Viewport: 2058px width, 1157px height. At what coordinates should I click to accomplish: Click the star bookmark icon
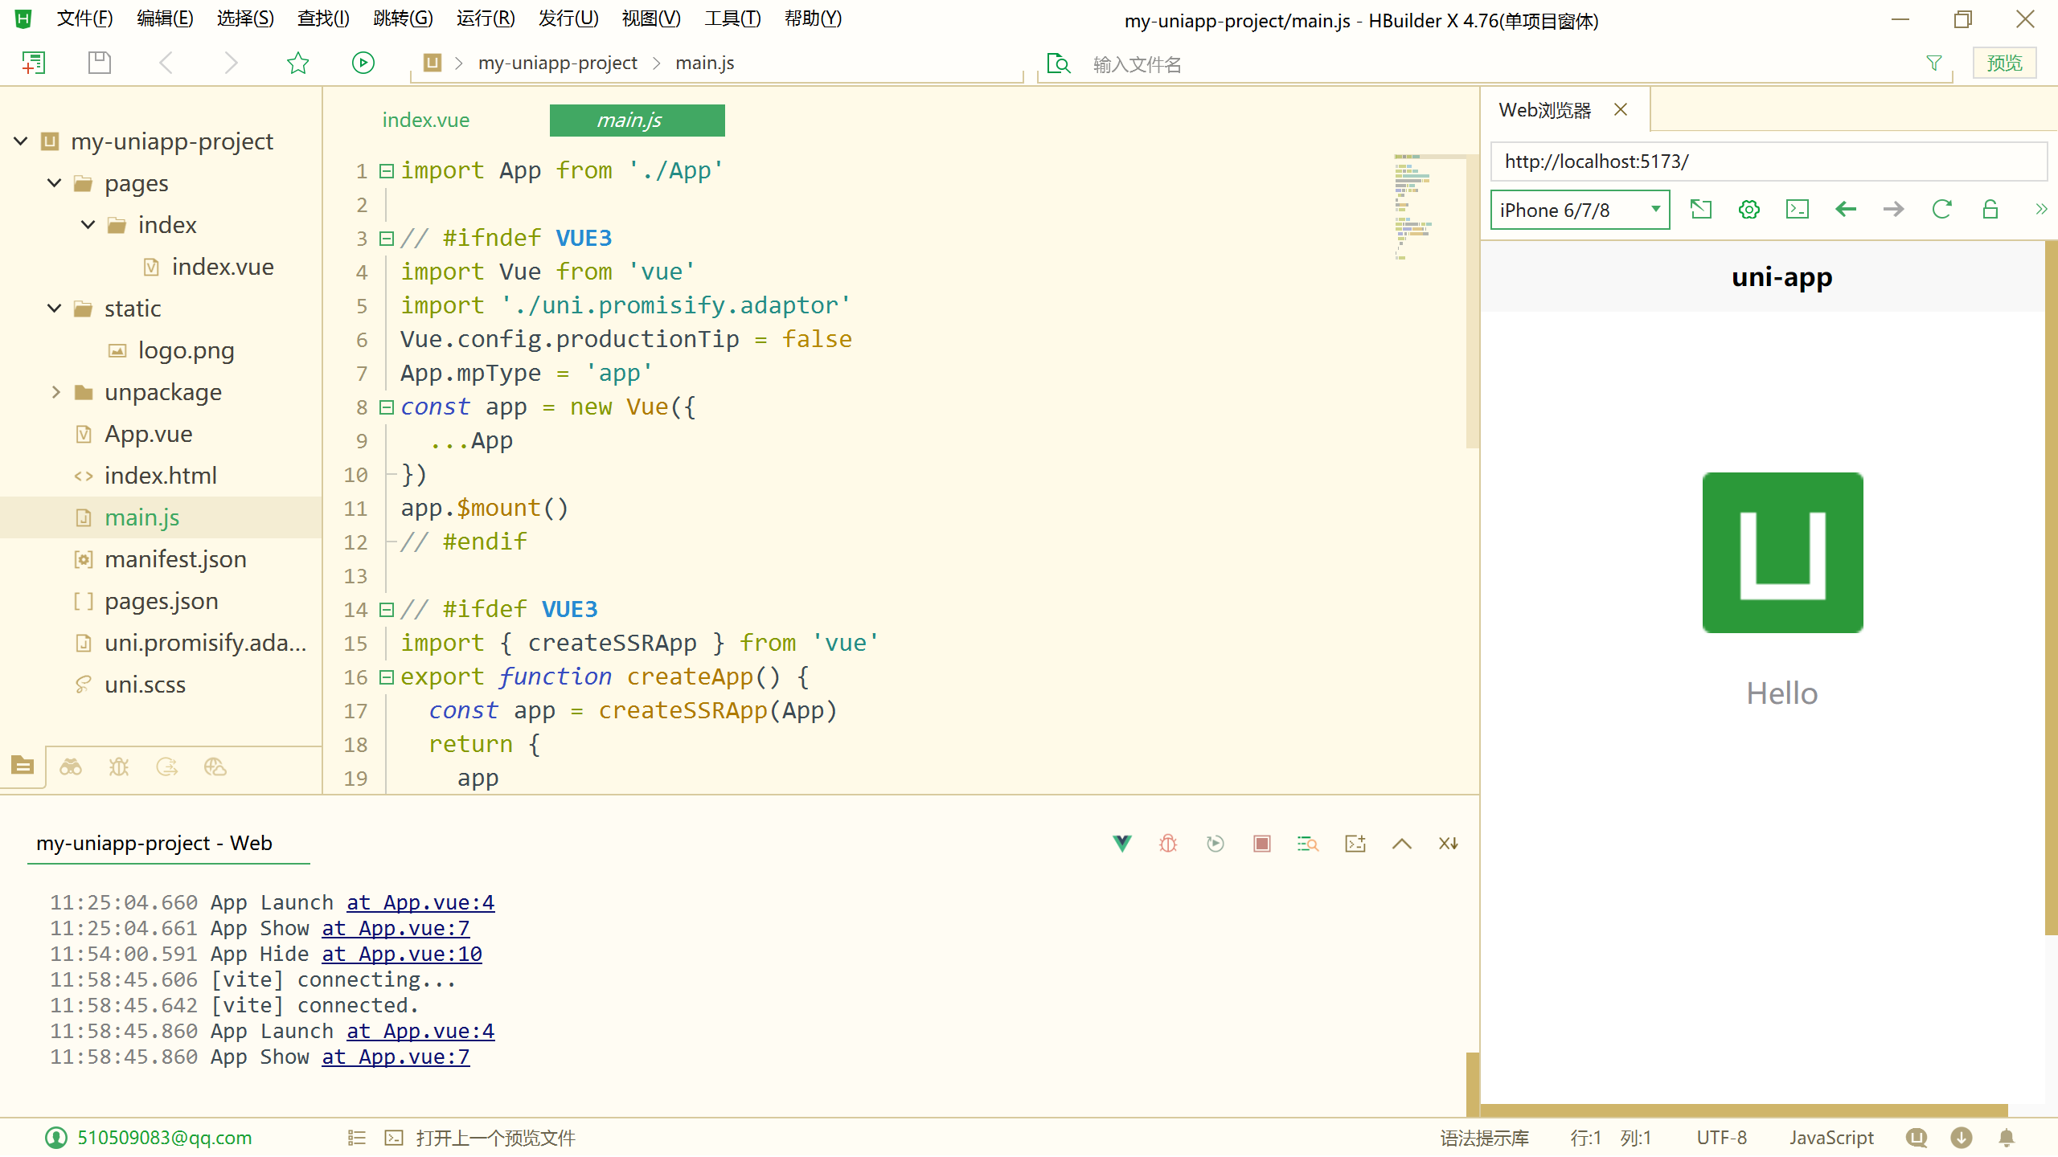[298, 63]
